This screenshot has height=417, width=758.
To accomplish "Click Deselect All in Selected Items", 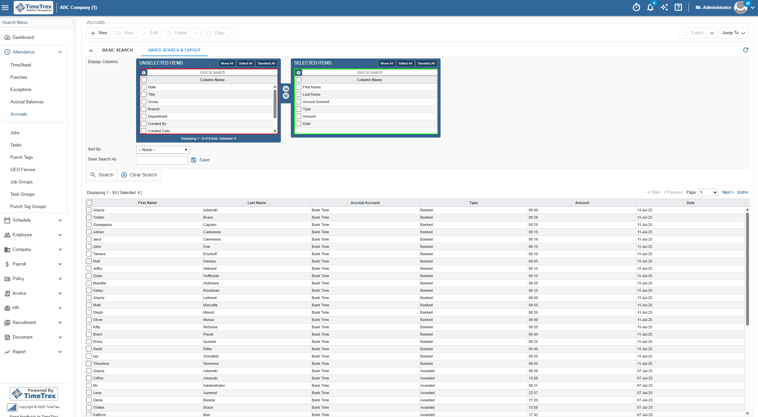I will coord(426,63).
